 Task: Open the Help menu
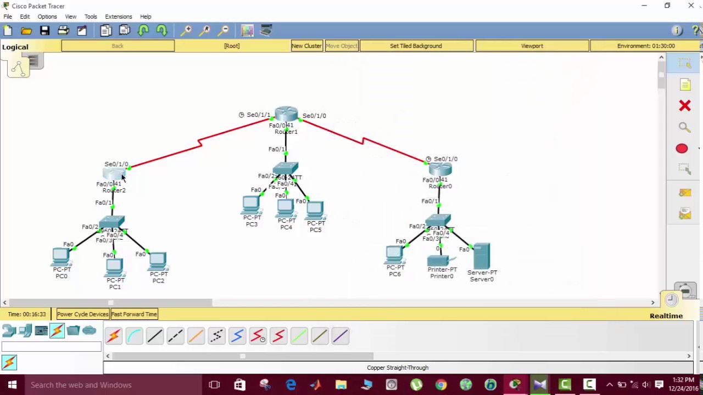click(x=146, y=16)
